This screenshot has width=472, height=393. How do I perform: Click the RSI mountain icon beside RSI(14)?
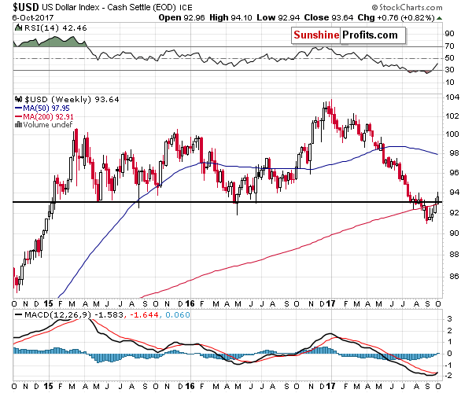18,28
